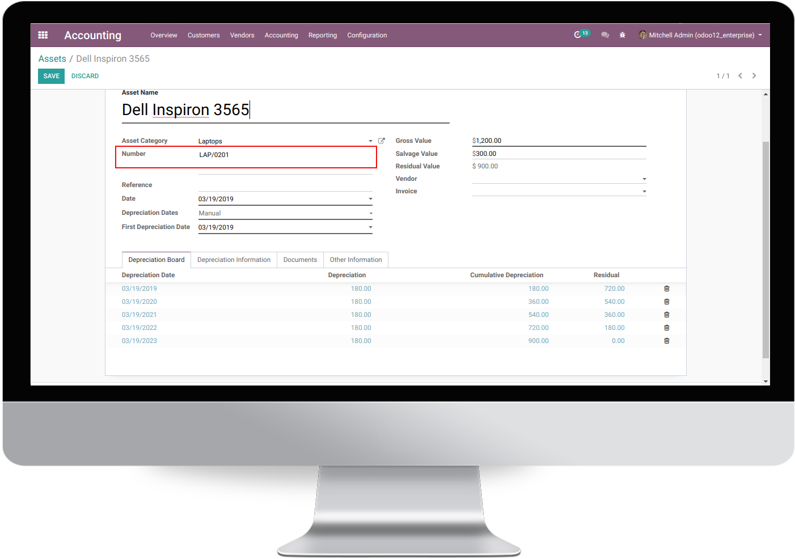Open the Mitchell Admin user menu caret
Screen dimensions: 795x559
coord(760,35)
